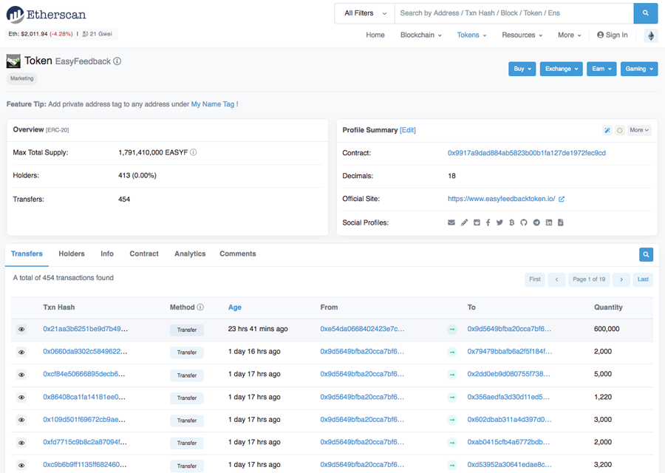Viewport: 665px width, 473px height.
Task: Open the More dropdown in Profile Summary
Action: [639, 130]
